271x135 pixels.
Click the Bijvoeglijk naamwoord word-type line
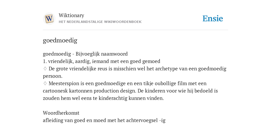[85, 54]
